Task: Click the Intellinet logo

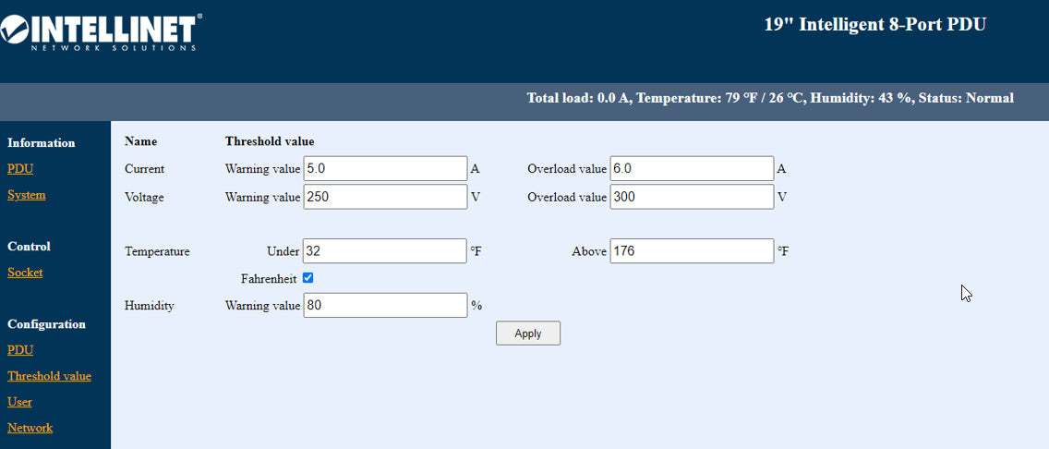Action: pos(102,30)
